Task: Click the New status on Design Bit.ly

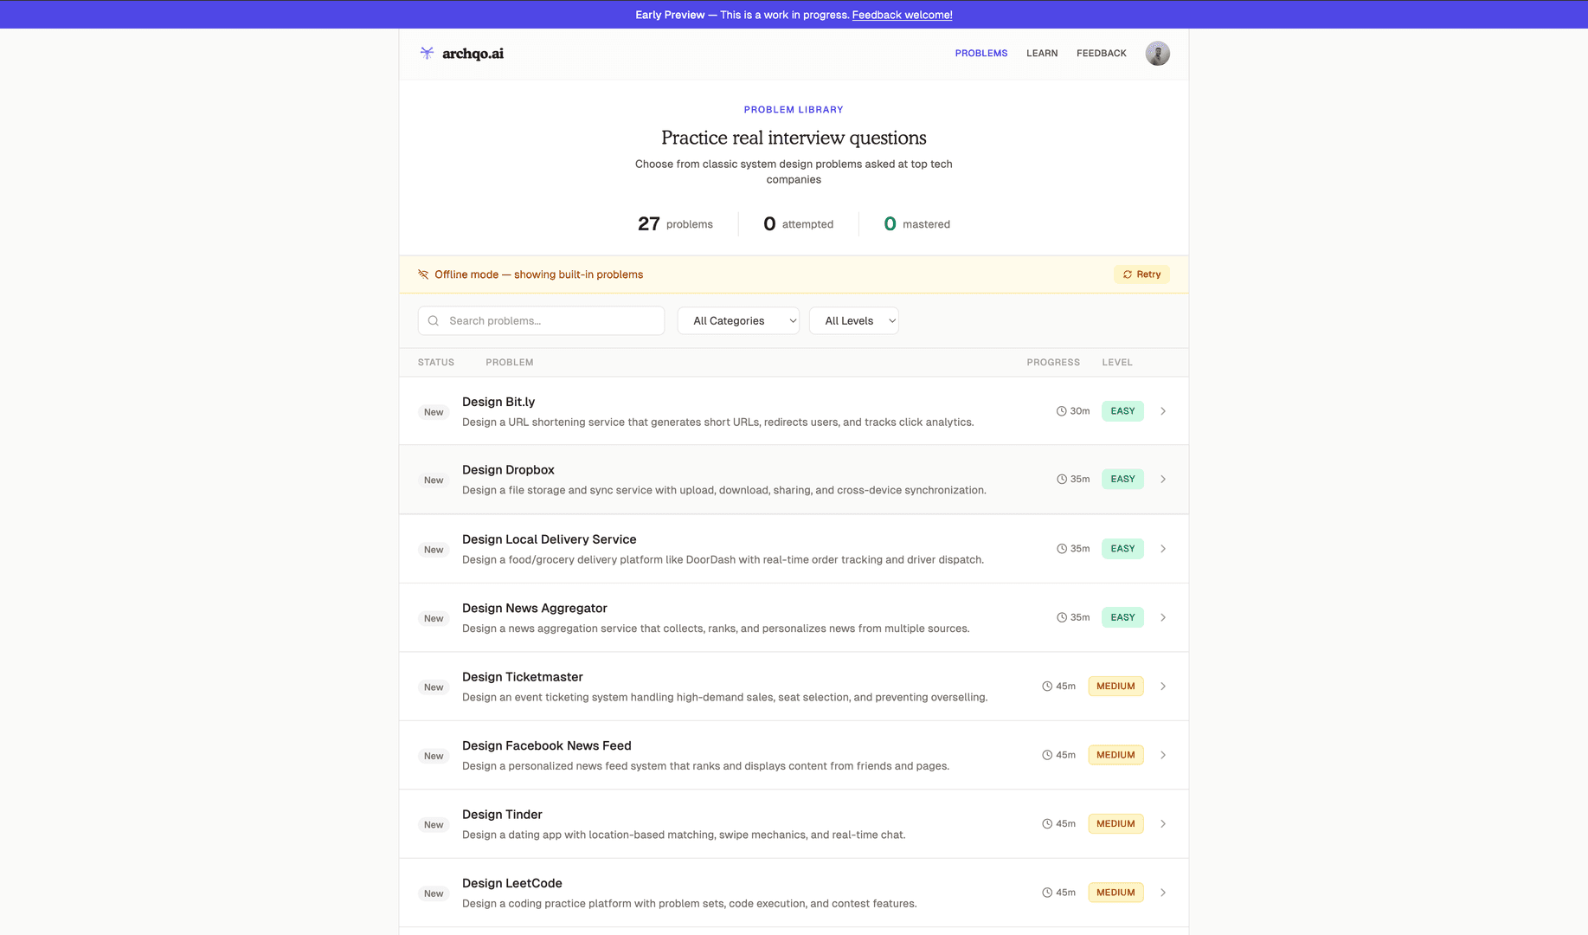Action: click(434, 412)
